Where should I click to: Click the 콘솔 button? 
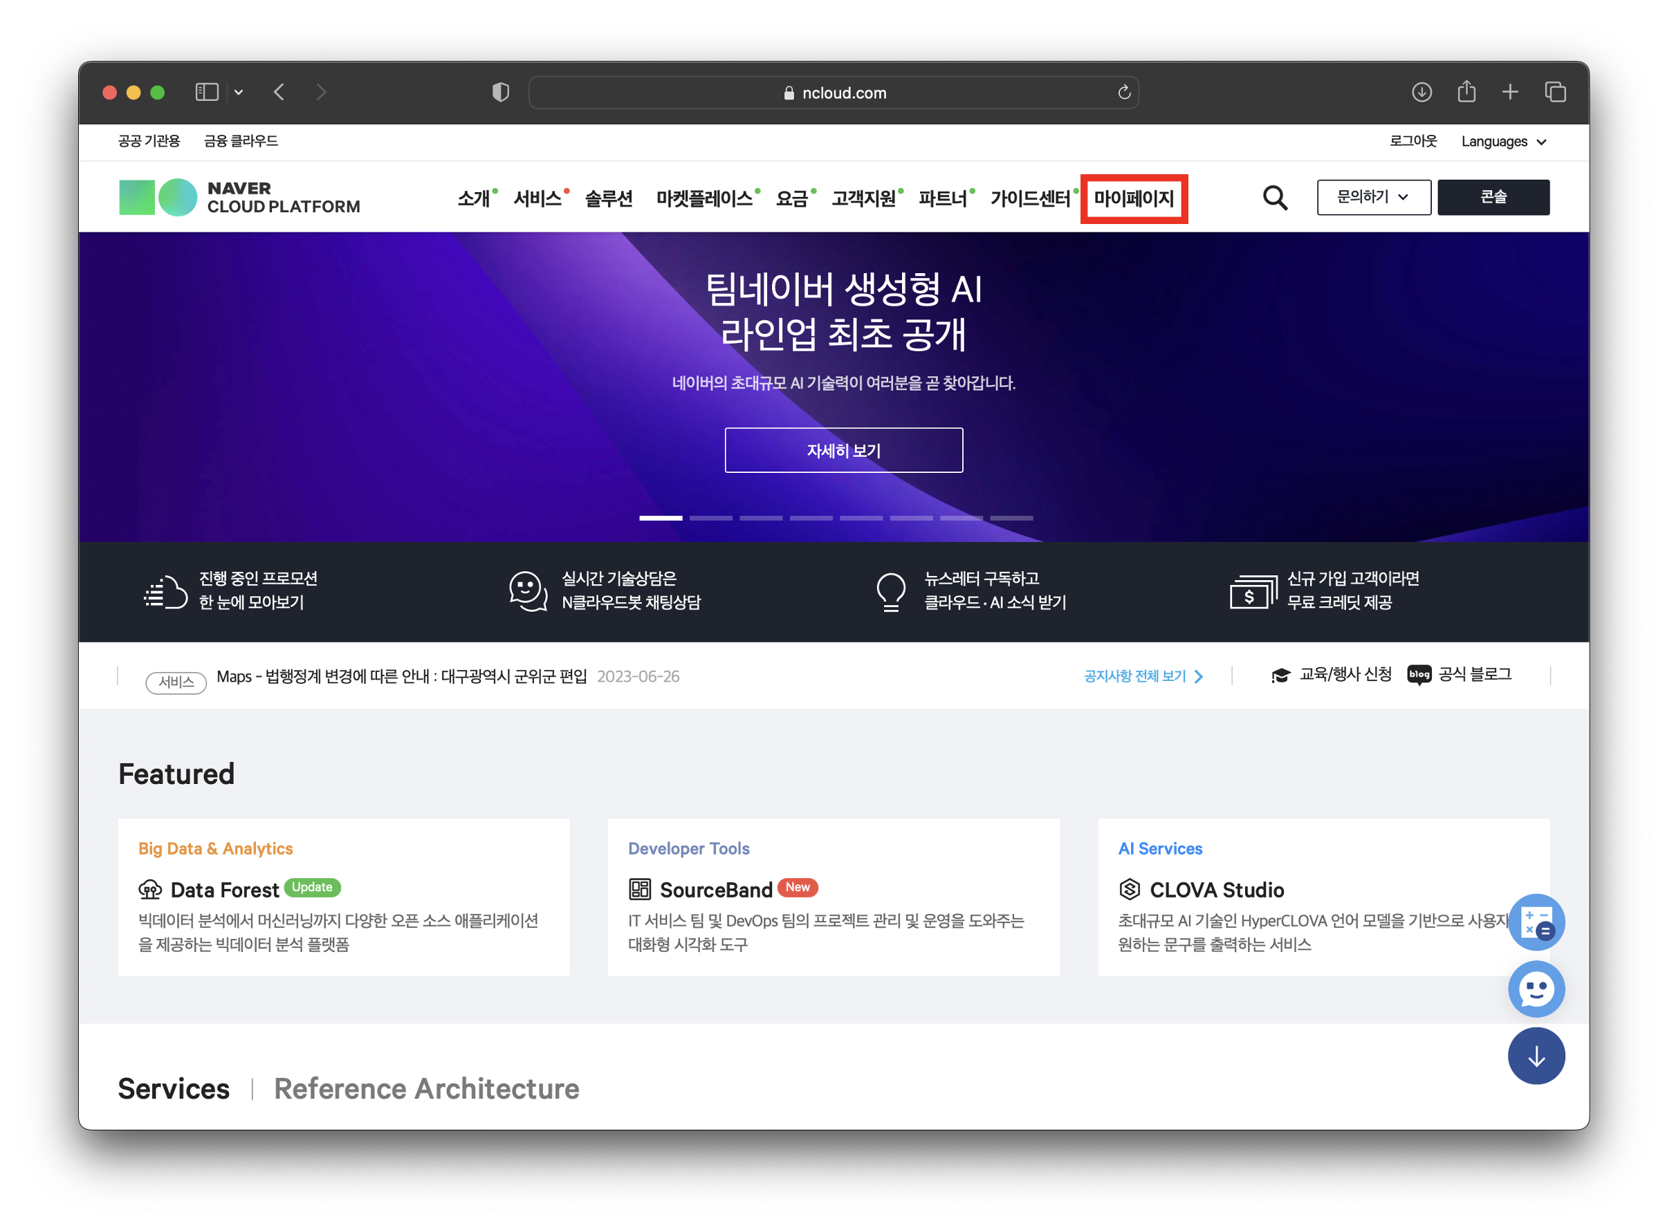pyautogui.click(x=1493, y=197)
